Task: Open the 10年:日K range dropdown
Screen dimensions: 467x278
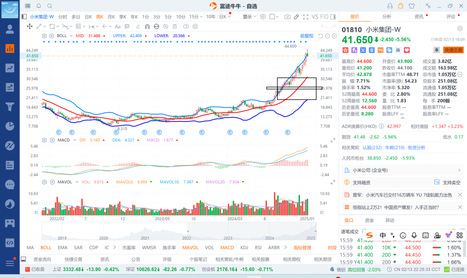Action: [x=218, y=17]
